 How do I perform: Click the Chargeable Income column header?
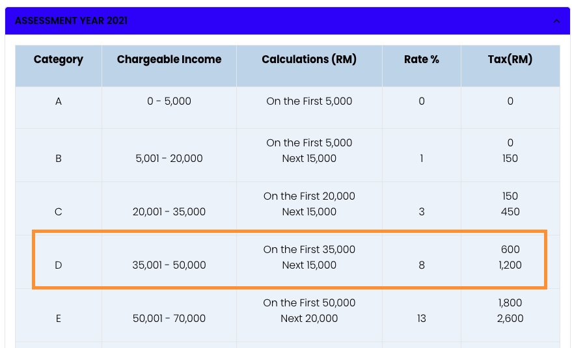[x=169, y=59]
